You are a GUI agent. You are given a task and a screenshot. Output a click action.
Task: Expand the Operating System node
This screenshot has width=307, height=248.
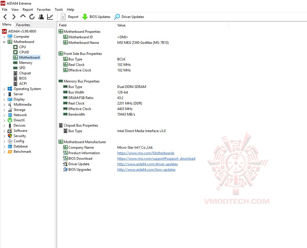click(x=4, y=89)
